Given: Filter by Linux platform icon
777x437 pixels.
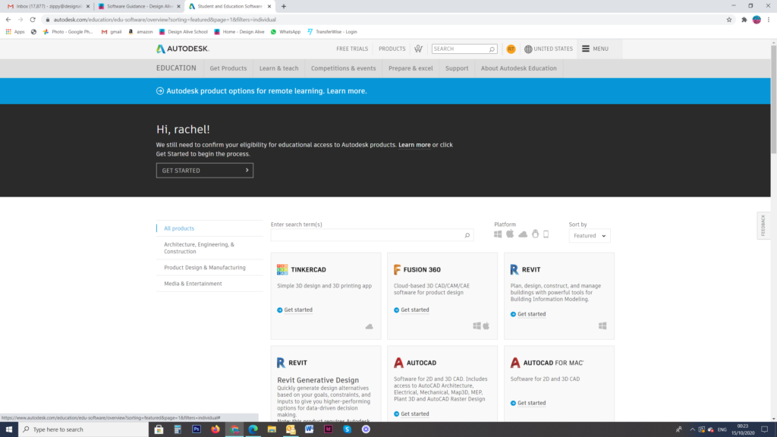Looking at the screenshot, I should (535, 234).
